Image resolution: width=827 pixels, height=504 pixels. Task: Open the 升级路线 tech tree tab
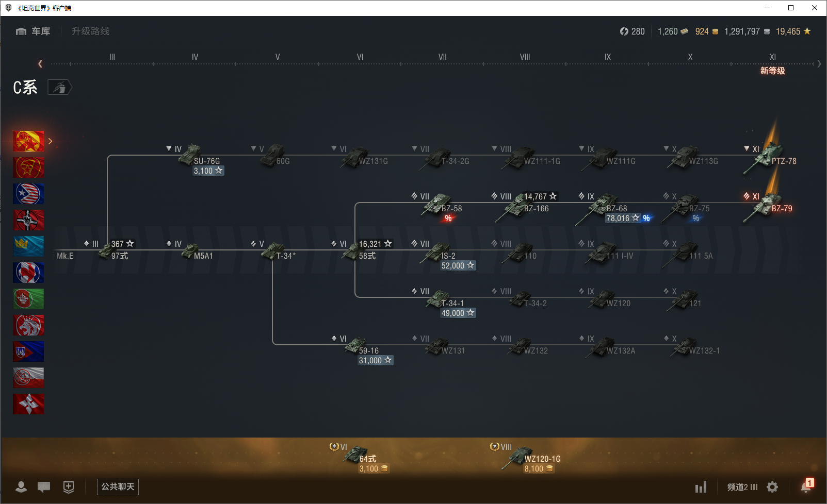point(90,31)
